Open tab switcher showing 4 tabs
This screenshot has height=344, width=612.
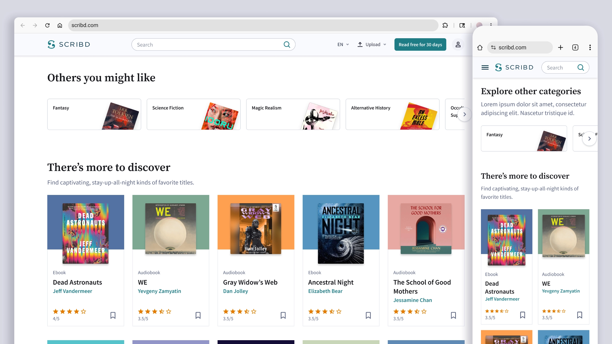coord(575,47)
